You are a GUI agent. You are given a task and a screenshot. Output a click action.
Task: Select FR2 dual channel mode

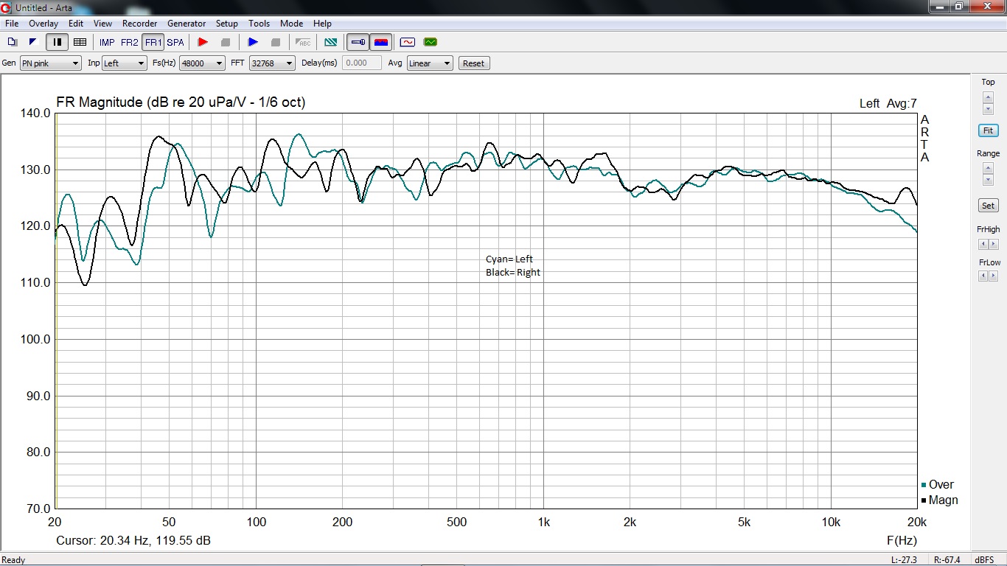[x=130, y=43]
